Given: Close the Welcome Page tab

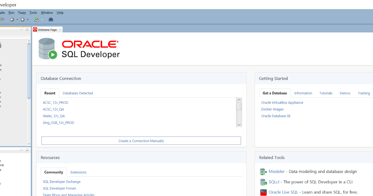Looking at the screenshot, I should click(60, 30).
